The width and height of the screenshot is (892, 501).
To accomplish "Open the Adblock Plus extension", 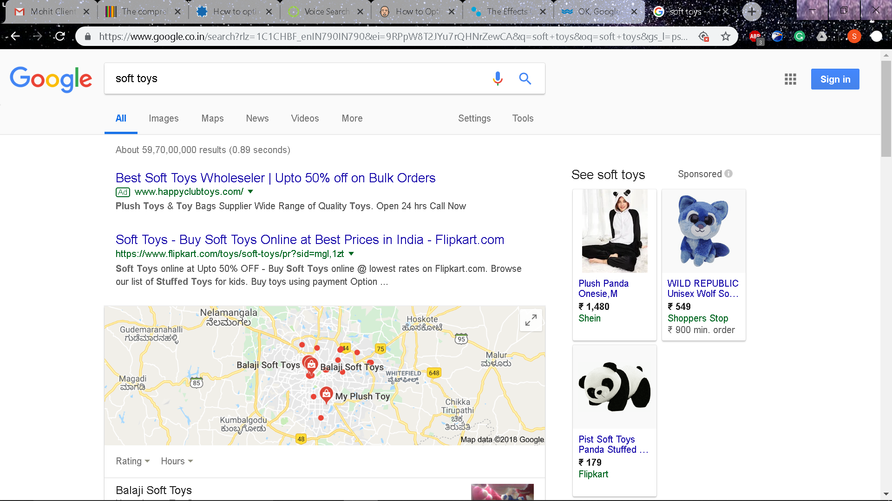I will 755,36.
